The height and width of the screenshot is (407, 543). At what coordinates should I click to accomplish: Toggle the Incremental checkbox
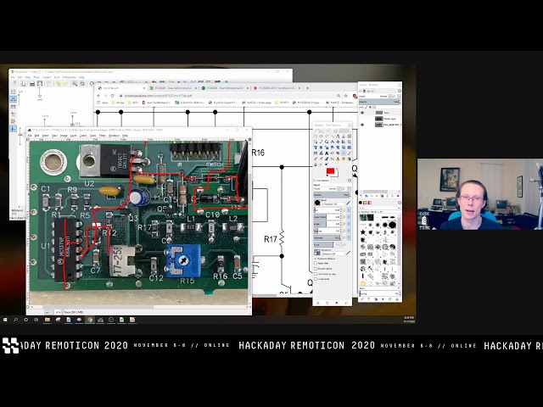(x=316, y=279)
